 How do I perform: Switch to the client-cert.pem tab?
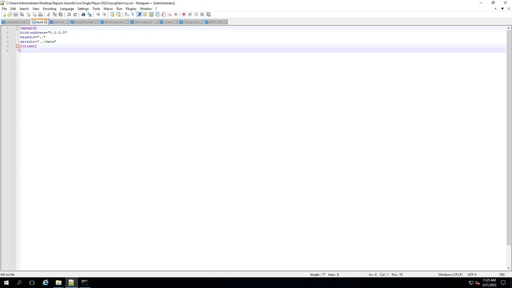(x=143, y=22)
